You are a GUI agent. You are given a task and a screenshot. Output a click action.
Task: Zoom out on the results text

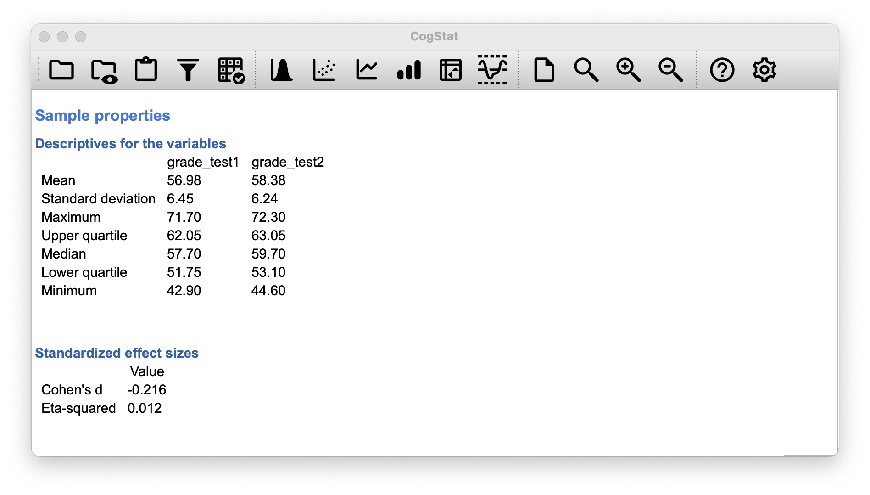tap(670, 70)
